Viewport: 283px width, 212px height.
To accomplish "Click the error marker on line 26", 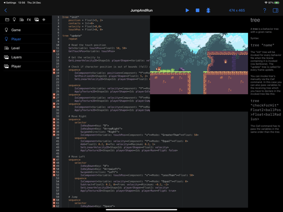I will [x=54, y=94].
